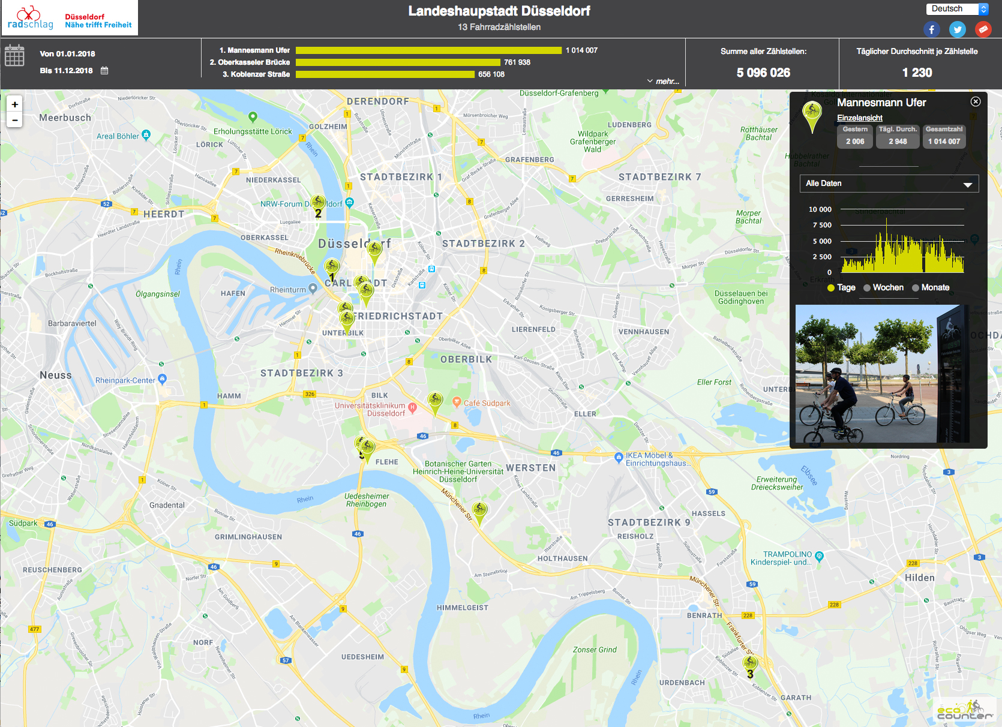Click the eco counter logo
The height and width of the screenshot is (727, 1002).
coord(965,710)
